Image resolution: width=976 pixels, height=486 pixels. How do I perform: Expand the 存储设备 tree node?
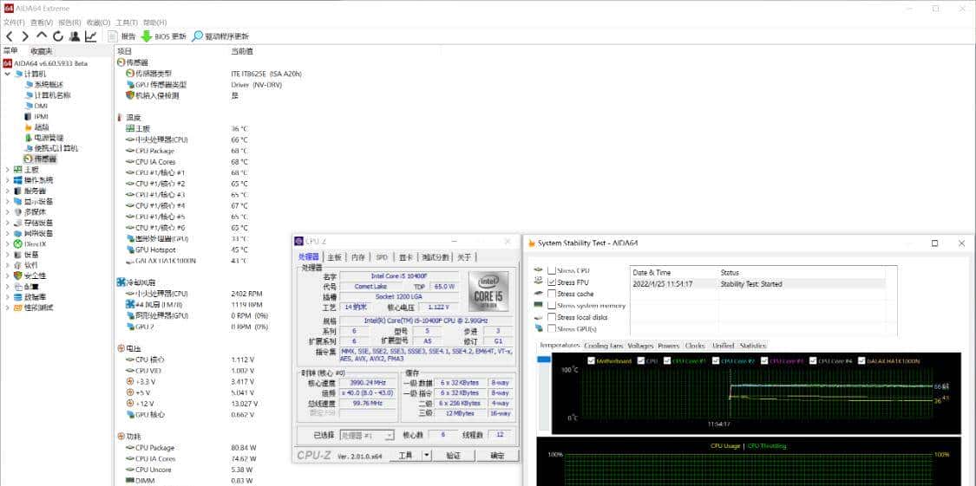coord(8,223)
